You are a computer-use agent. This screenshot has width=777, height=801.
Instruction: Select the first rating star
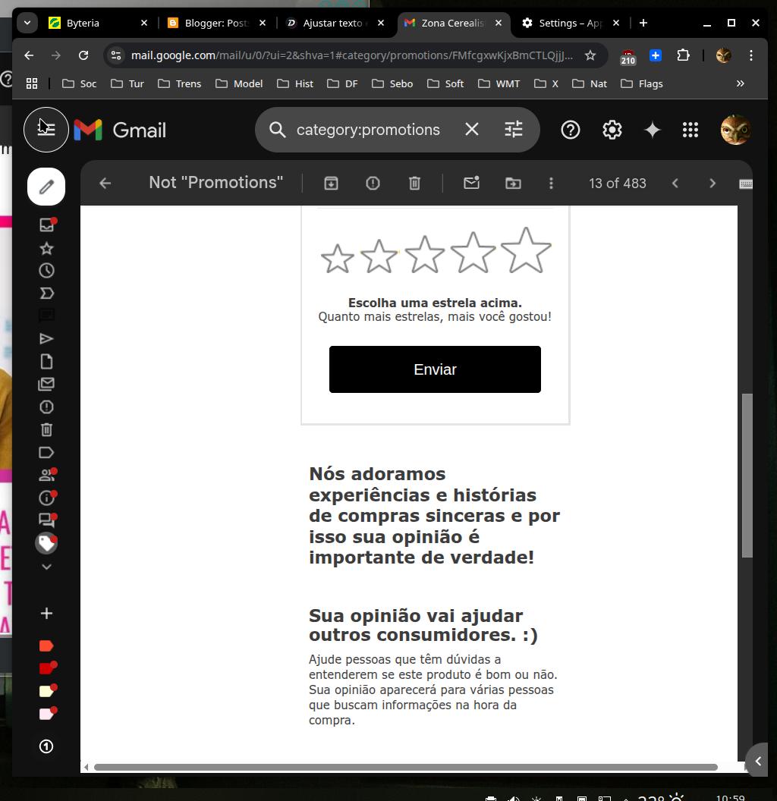pos(337,259)
